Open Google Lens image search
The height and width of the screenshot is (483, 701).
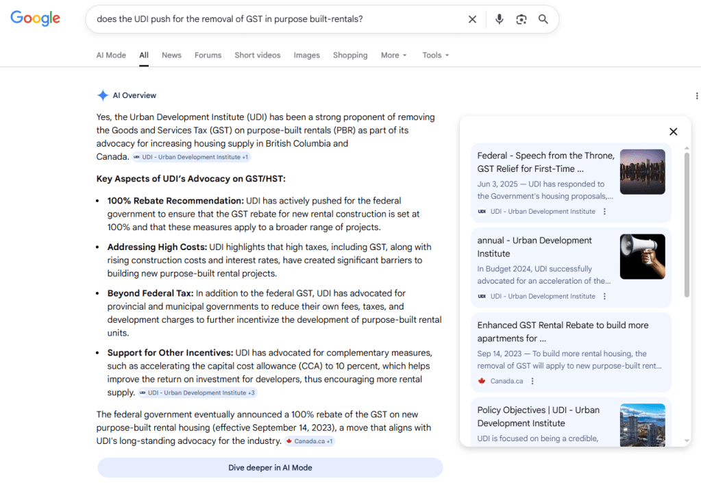pyautogui.click(x=521, y=19)
